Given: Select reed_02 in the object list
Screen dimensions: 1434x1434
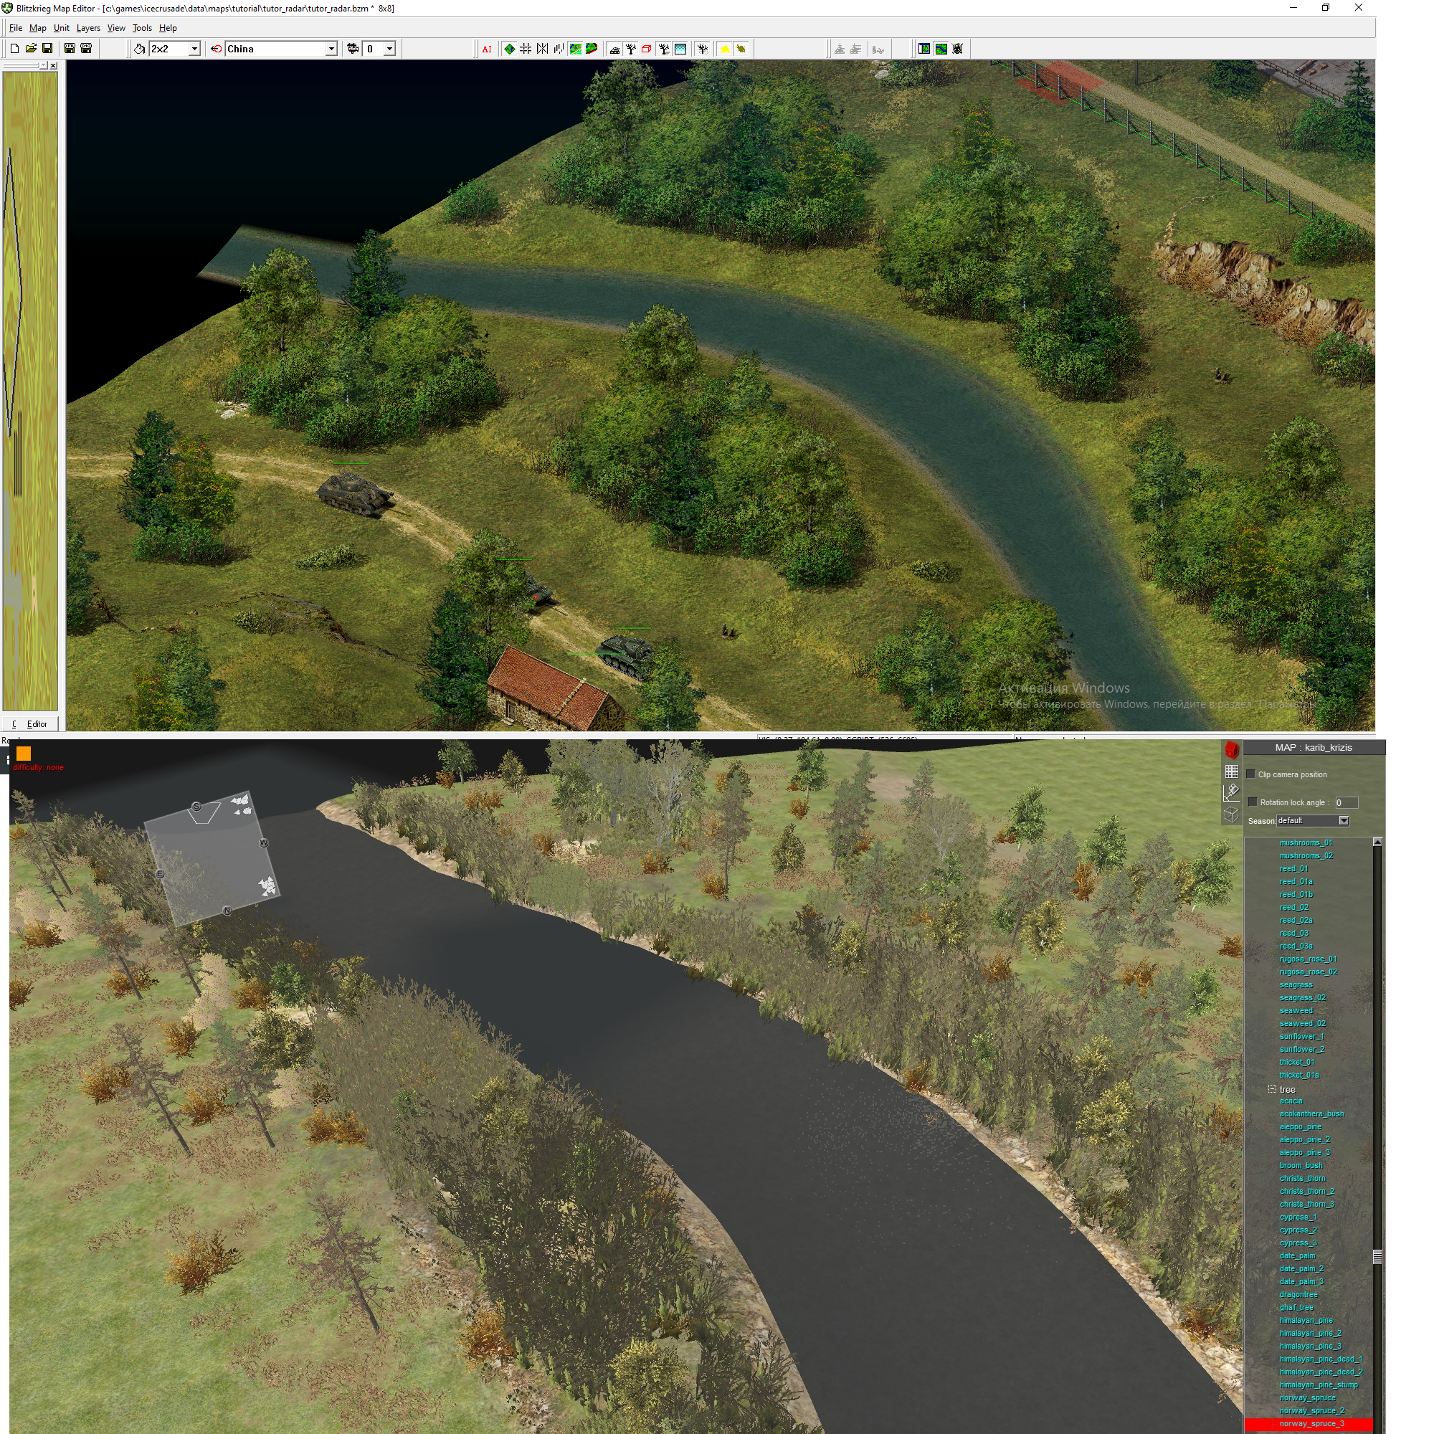Looking at the screenshot, I should click(x=1293, y=907).
